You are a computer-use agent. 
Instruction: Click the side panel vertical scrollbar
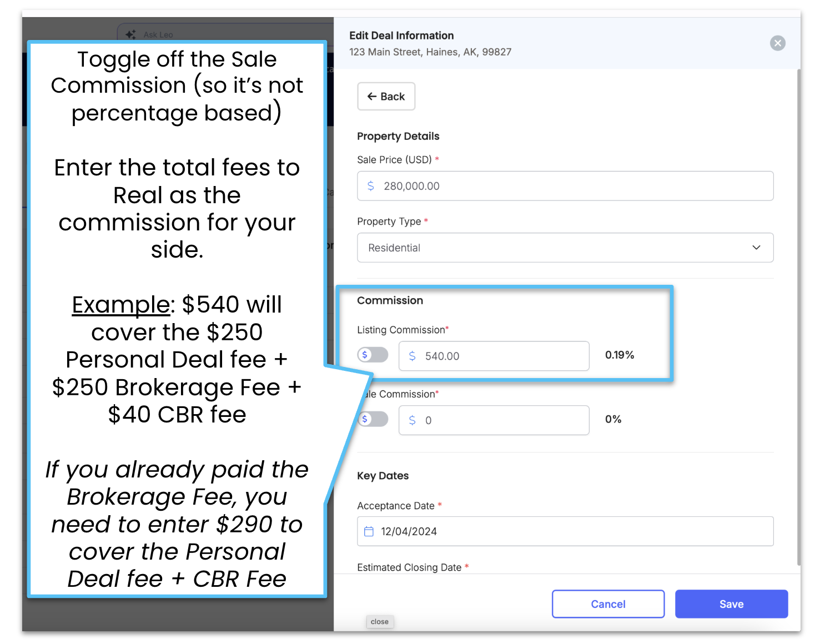(798, 316)
